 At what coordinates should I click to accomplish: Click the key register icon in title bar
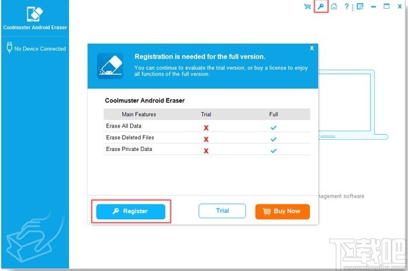tap(320, 6)
